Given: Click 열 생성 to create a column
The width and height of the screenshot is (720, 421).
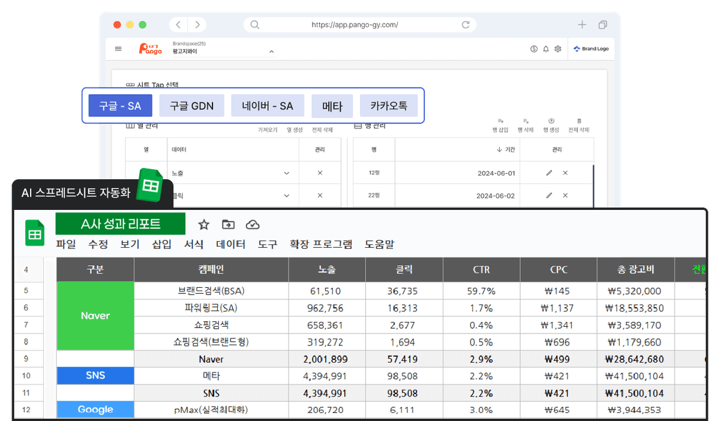Looking at the screenshot, I should point(295,130).
